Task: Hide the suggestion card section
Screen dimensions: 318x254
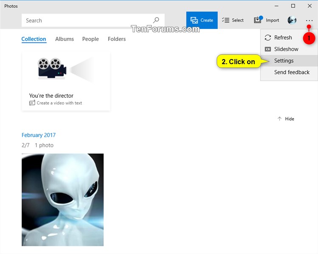Action: coord(286,119)
